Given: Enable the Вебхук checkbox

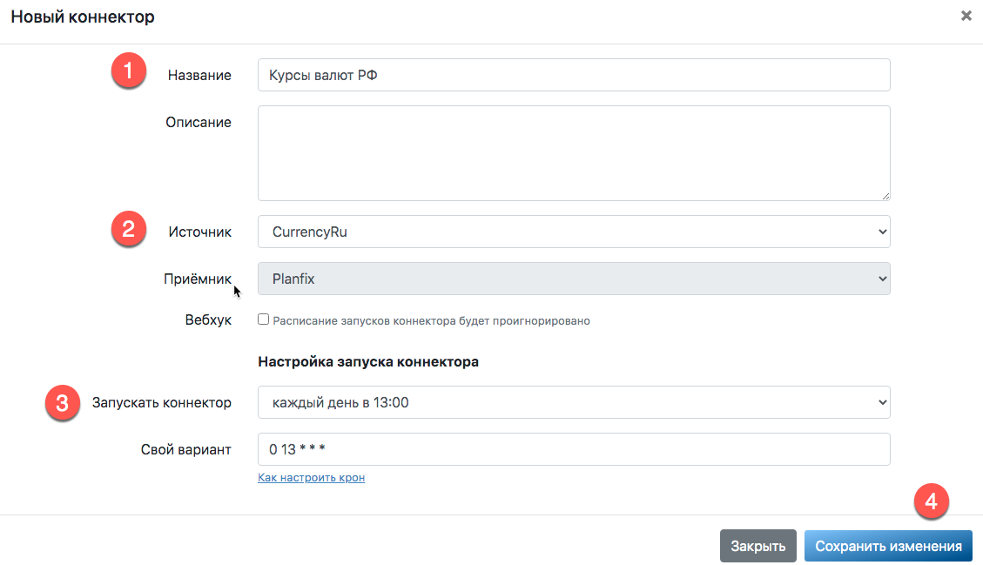Looking at the screenshot, I should [264, 319].
